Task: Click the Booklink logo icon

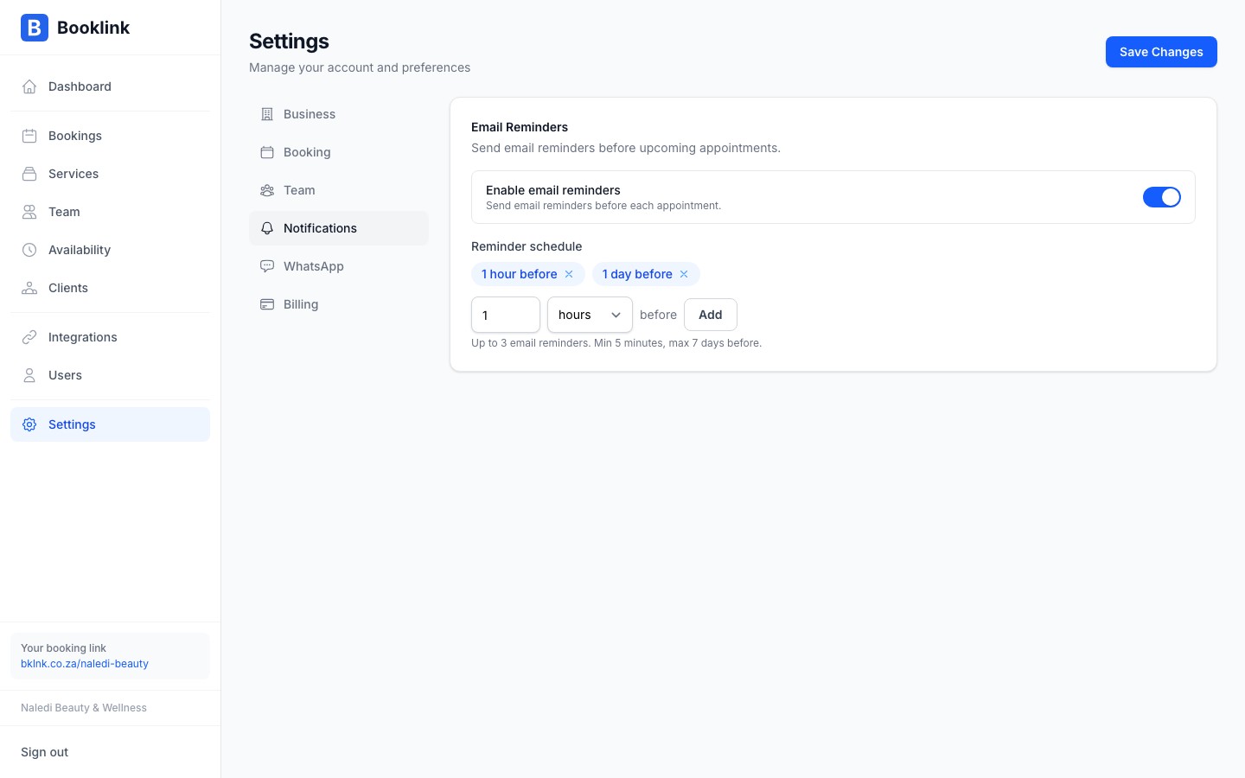Action: [x=35, y=28]
